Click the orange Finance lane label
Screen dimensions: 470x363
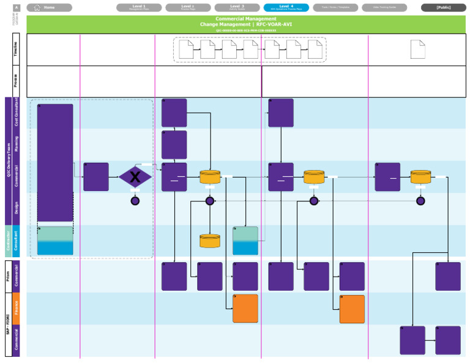coord(16,309)
